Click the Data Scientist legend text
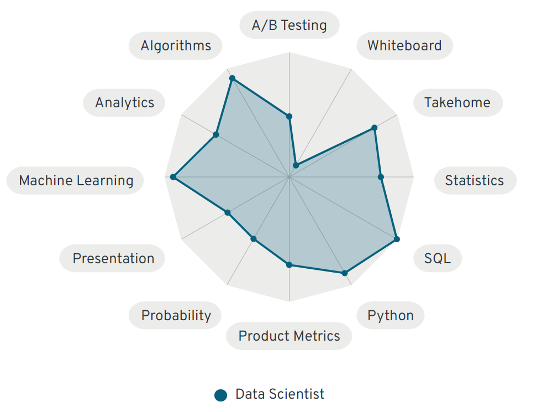 click(x=280, y=394)
